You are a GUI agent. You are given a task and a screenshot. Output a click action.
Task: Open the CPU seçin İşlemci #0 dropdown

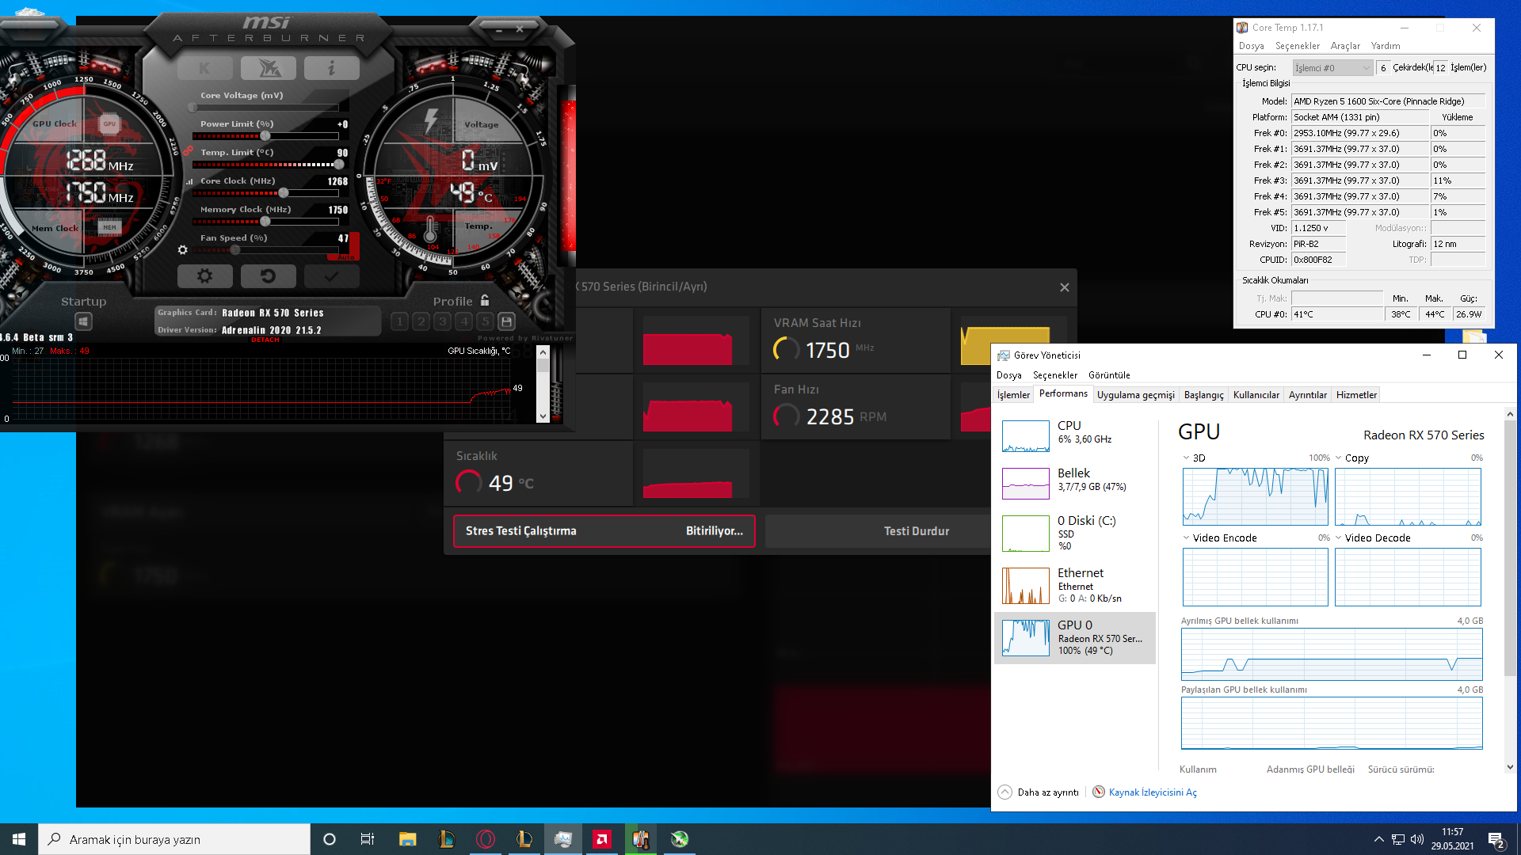(1332, 68)
